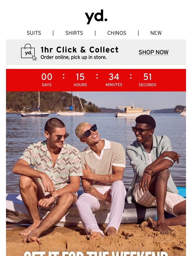Click the shopping bag click-and-collect icon
The image size is (192, 256).
pos(29,52)
